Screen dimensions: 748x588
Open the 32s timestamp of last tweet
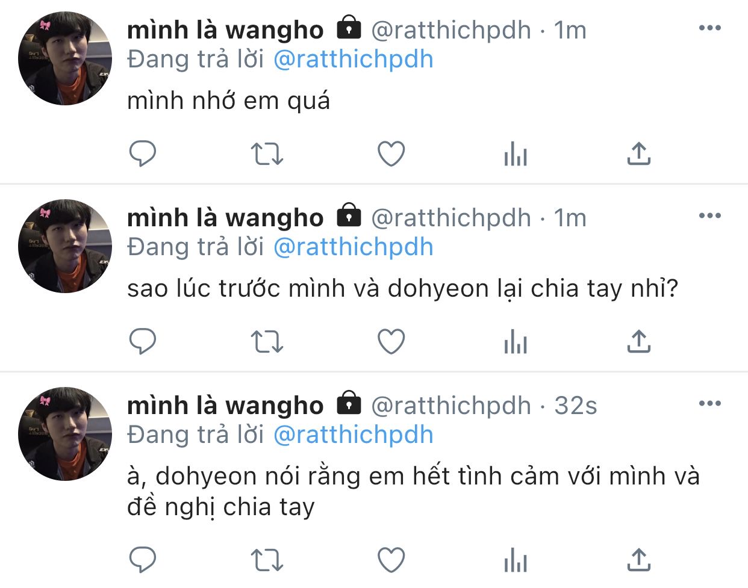pos(576,406)
